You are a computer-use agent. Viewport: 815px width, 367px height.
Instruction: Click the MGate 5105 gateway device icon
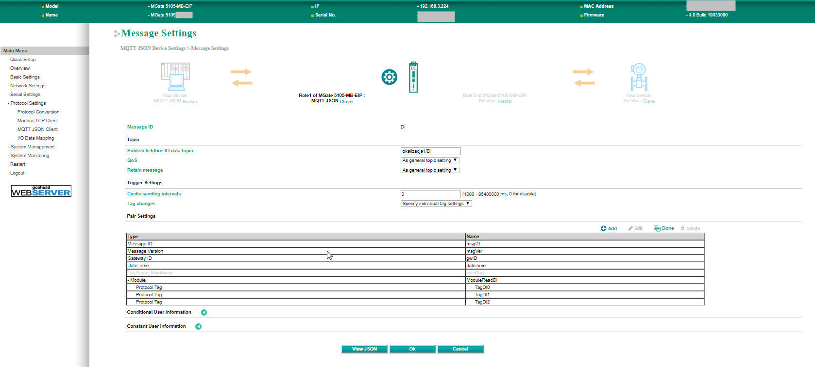coord(413,77)
